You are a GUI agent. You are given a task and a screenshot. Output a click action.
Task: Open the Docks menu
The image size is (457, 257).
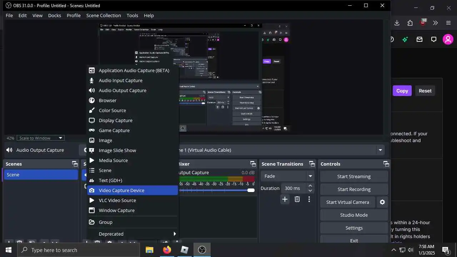coord(55,15)
